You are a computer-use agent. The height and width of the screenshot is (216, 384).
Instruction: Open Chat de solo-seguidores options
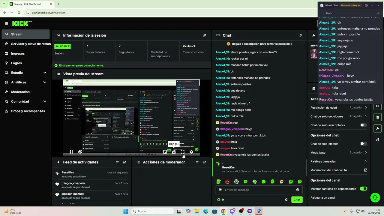point(339,116)
